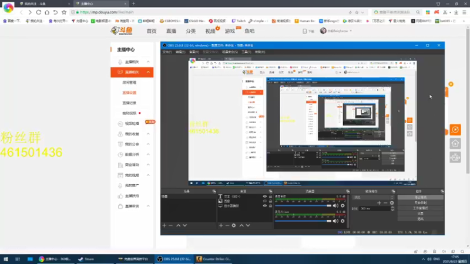This screenshot has height=264, width=470.
Task: Open 设置 from OBS controls dock
Action: click(x=420, y=214)
